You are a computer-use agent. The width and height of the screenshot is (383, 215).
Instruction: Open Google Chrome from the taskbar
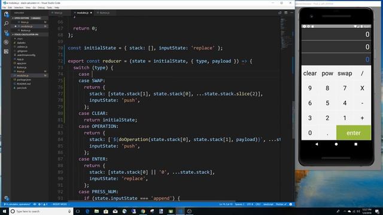[143, 211]
